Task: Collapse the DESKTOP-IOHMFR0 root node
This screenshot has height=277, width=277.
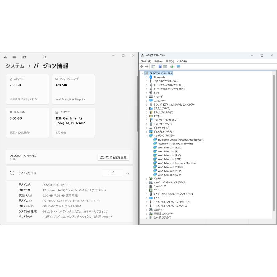Action: pos(143,73)
